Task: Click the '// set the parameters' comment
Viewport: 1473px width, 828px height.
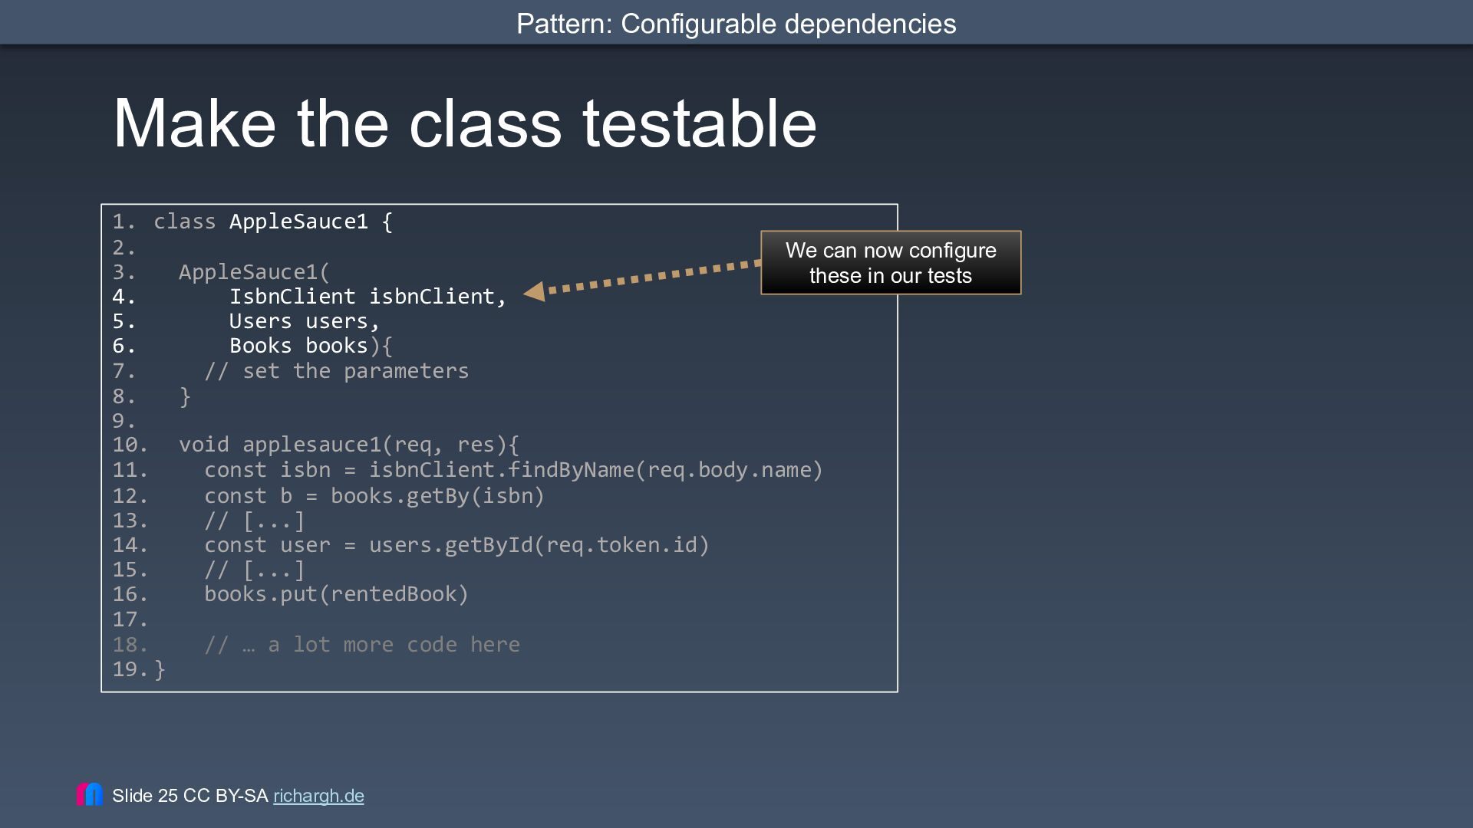Action: point(337,371)
